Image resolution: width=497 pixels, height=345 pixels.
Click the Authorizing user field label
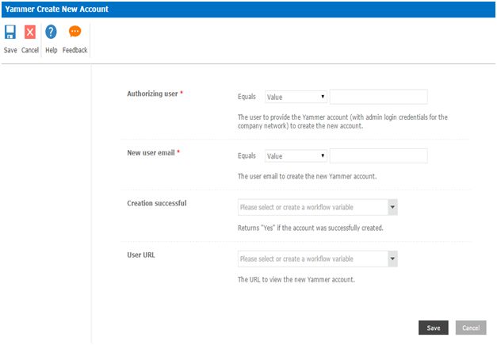pos(152,94)
